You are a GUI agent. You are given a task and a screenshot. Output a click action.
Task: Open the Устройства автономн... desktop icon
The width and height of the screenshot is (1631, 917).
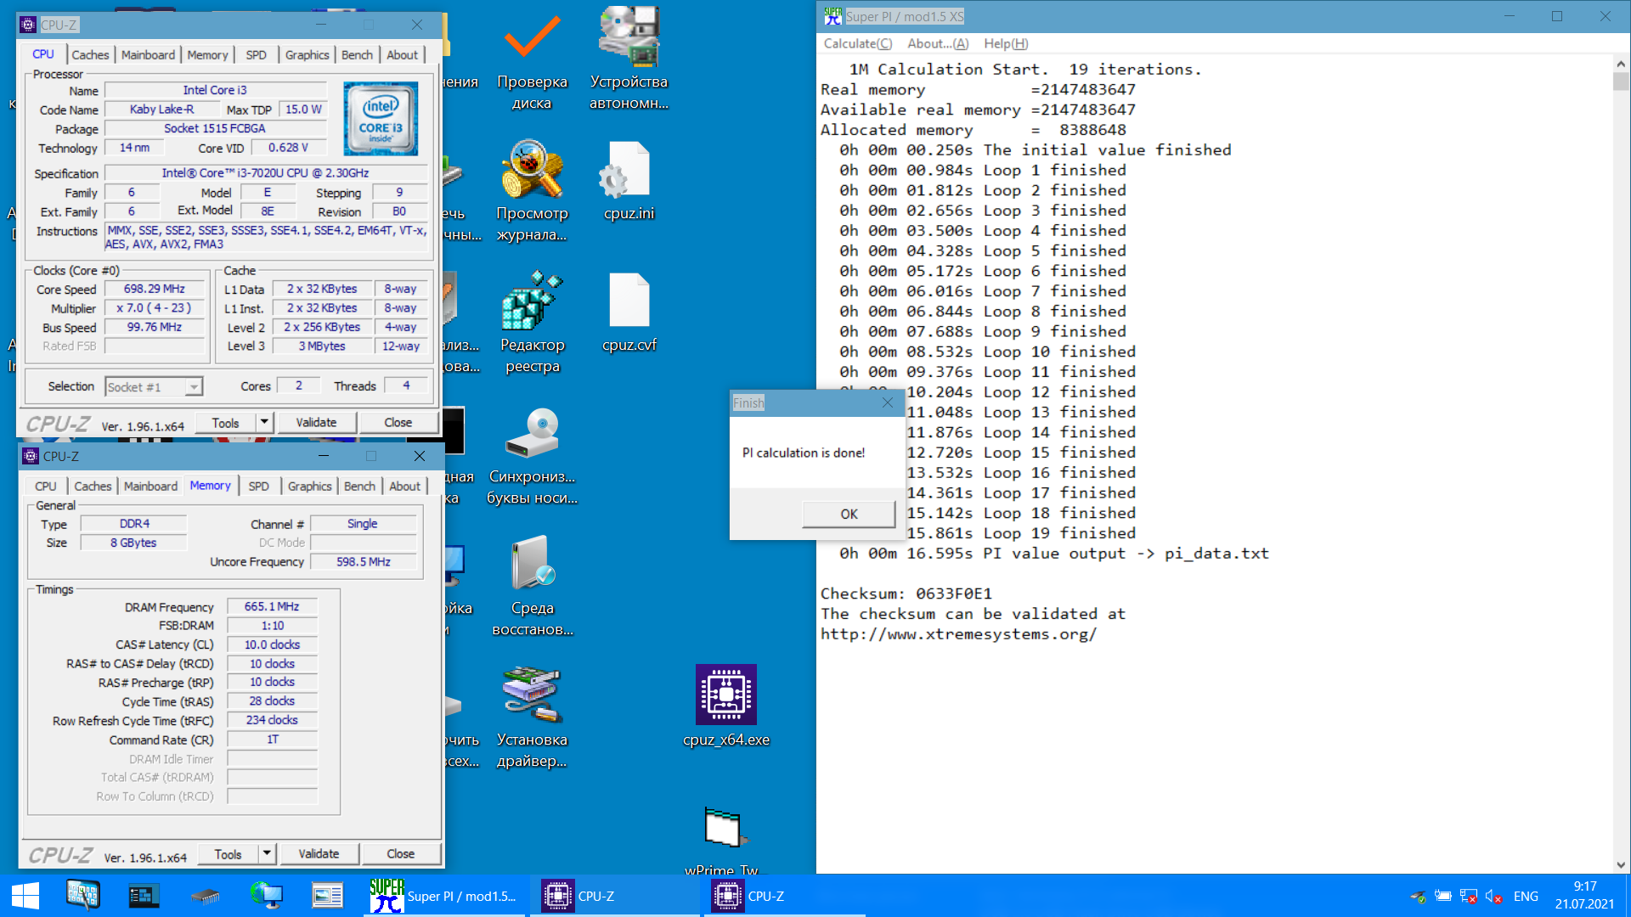pos(629,59)
